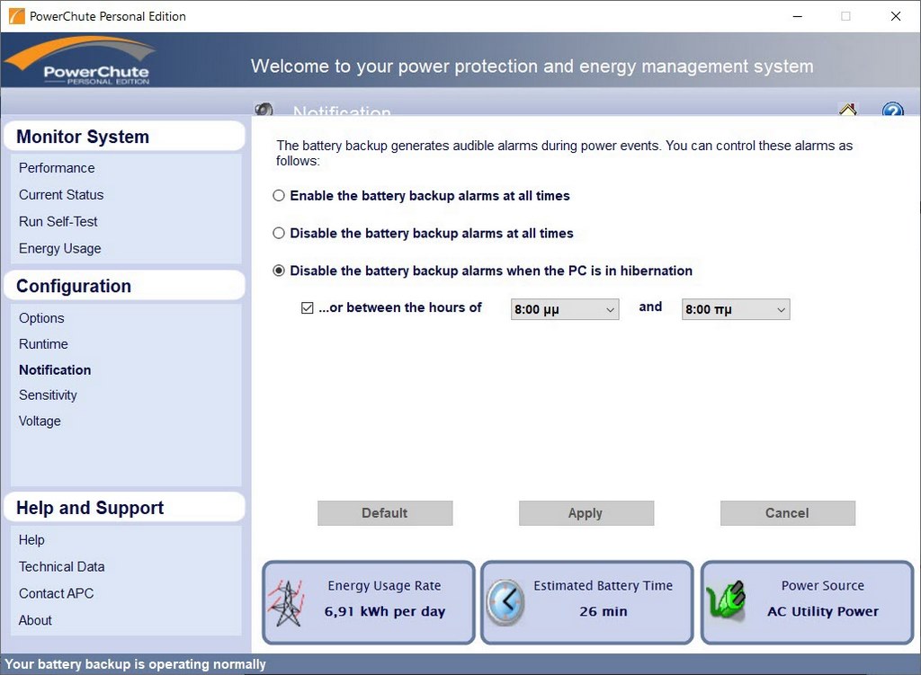Click the green plug power source icon

tap(726, 600)
